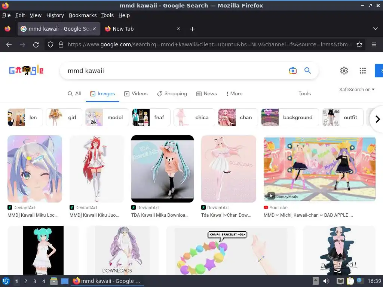Switch to the Shopping results tab

(x=172, y=94)
